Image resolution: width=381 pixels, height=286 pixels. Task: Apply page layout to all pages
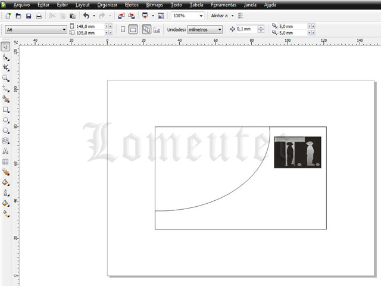tap(146, 29)
